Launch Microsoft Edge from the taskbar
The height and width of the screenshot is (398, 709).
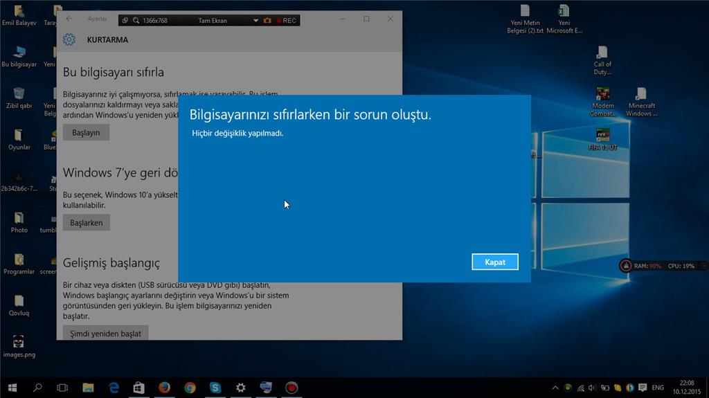113,388
